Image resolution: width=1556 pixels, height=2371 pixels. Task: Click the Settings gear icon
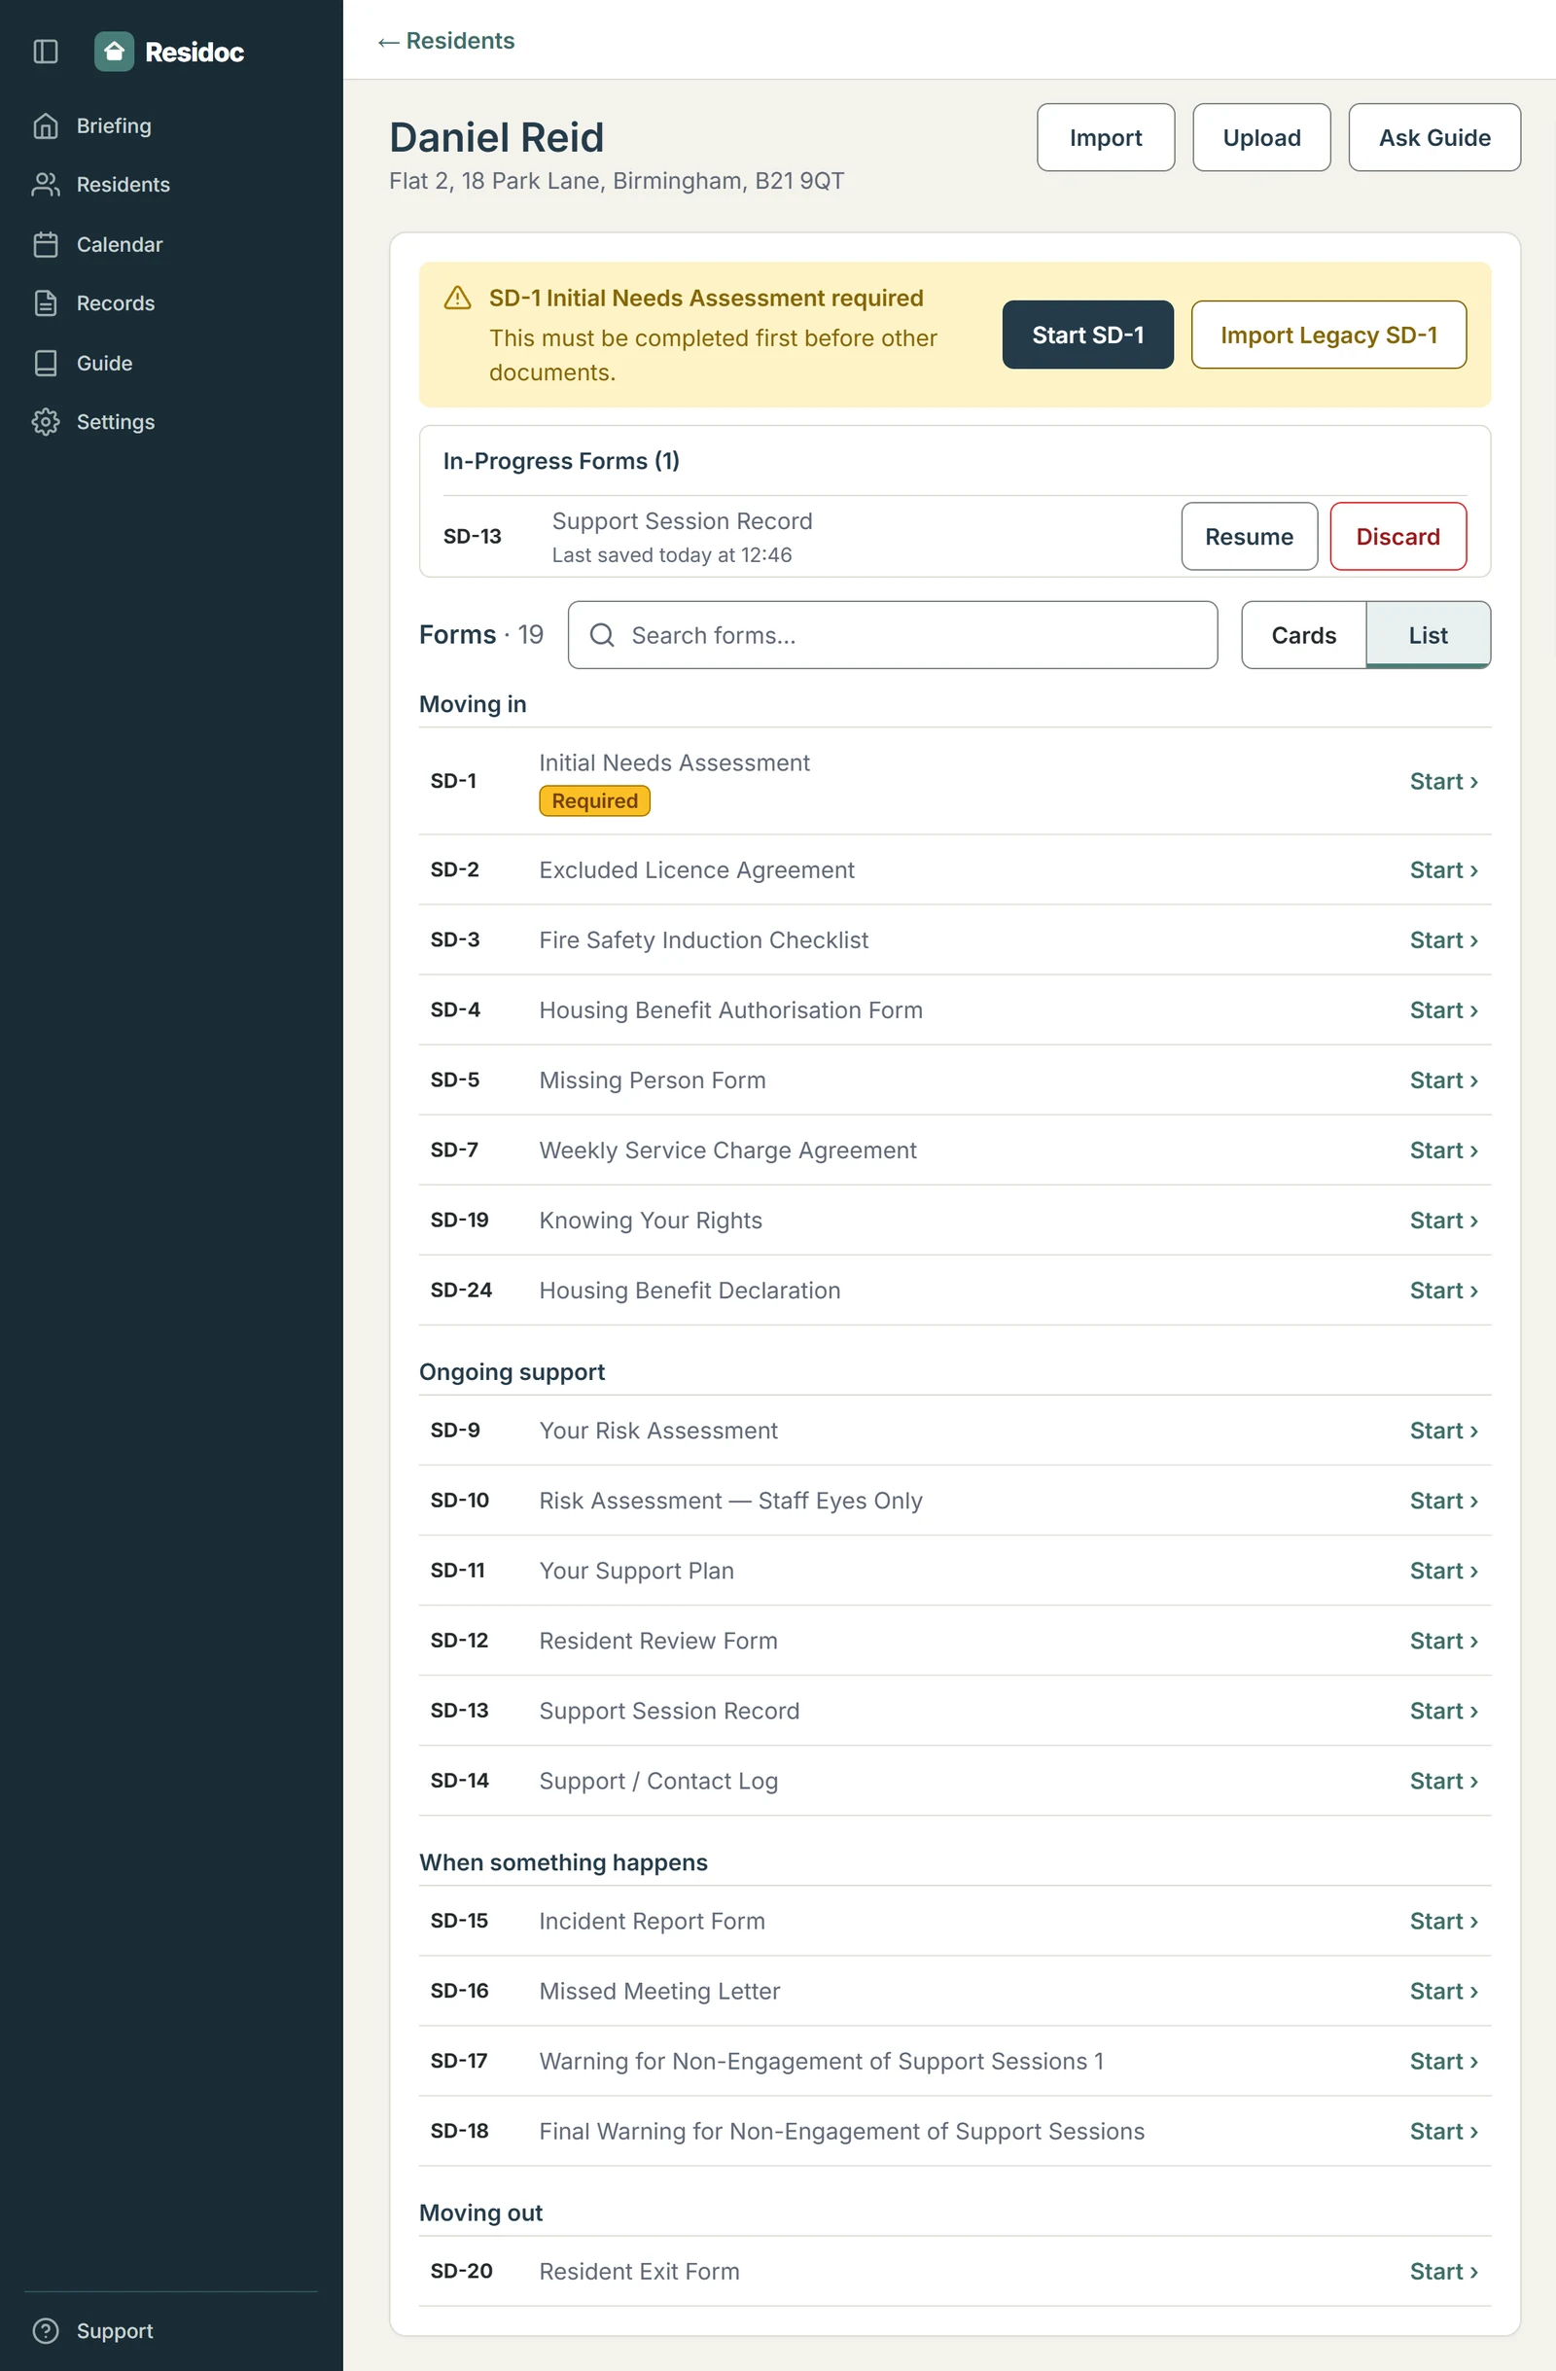click(46, 421)
